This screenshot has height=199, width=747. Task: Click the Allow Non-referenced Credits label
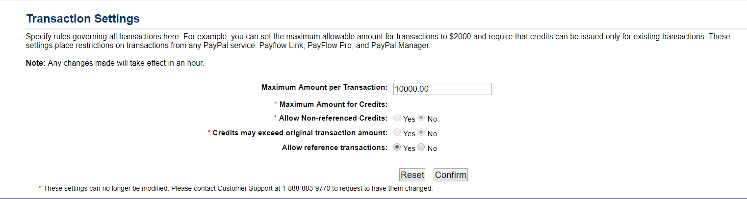pyautogui.click(x=333, y=118)
